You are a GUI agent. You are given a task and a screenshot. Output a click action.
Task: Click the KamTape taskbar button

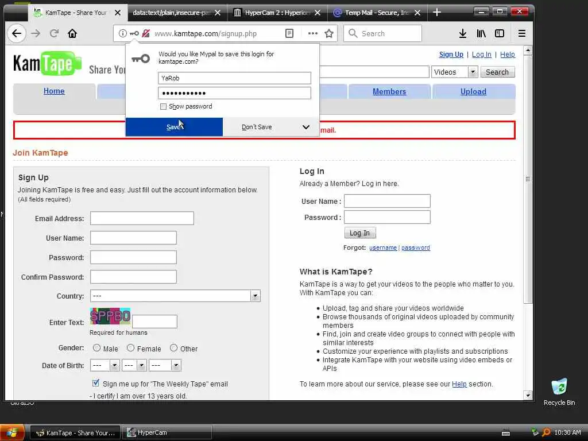(x=75, y=433)
